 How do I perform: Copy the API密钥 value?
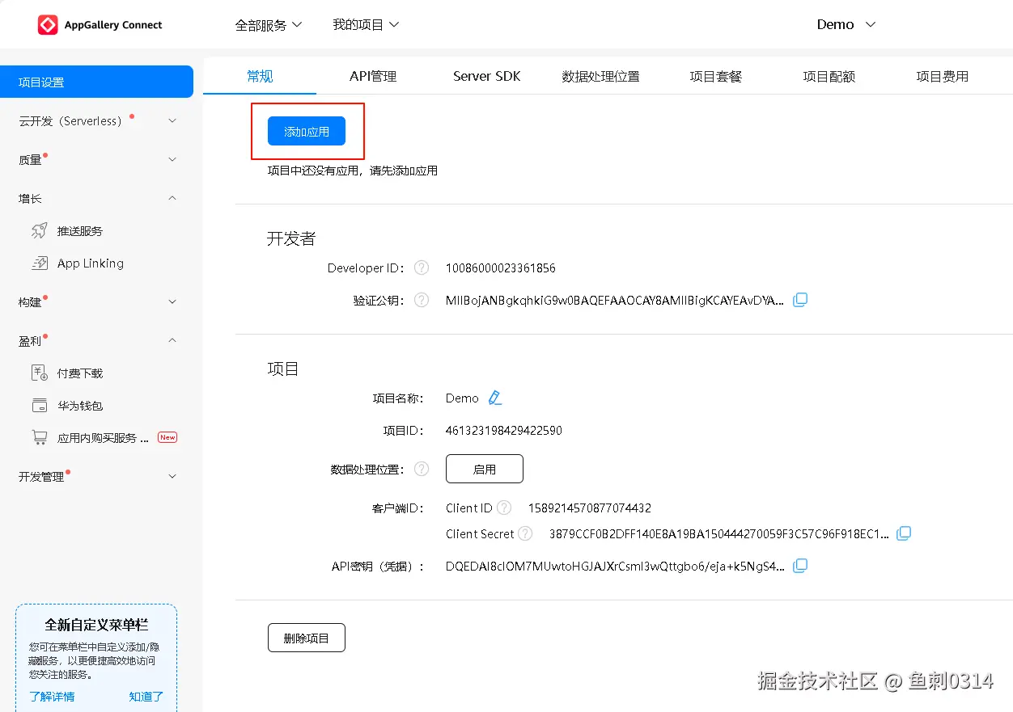pyautogui.click(x=800, y=566)
